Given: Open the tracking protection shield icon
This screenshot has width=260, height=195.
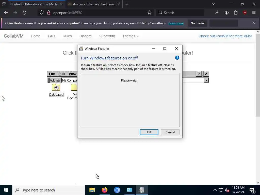Looking at the screenshot, I should click(x=42, y=13).
